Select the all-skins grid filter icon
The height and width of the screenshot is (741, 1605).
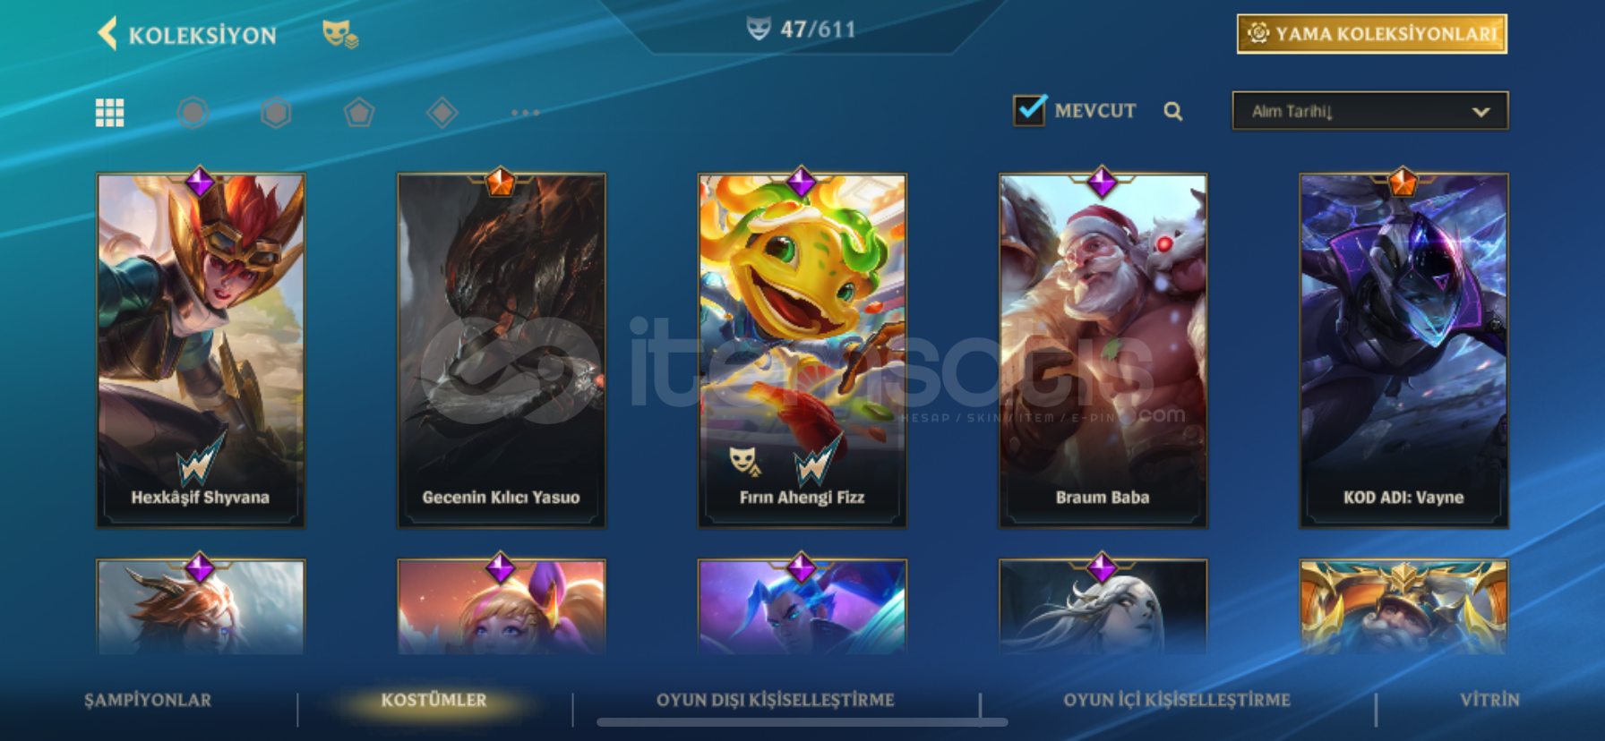[109, 113]
